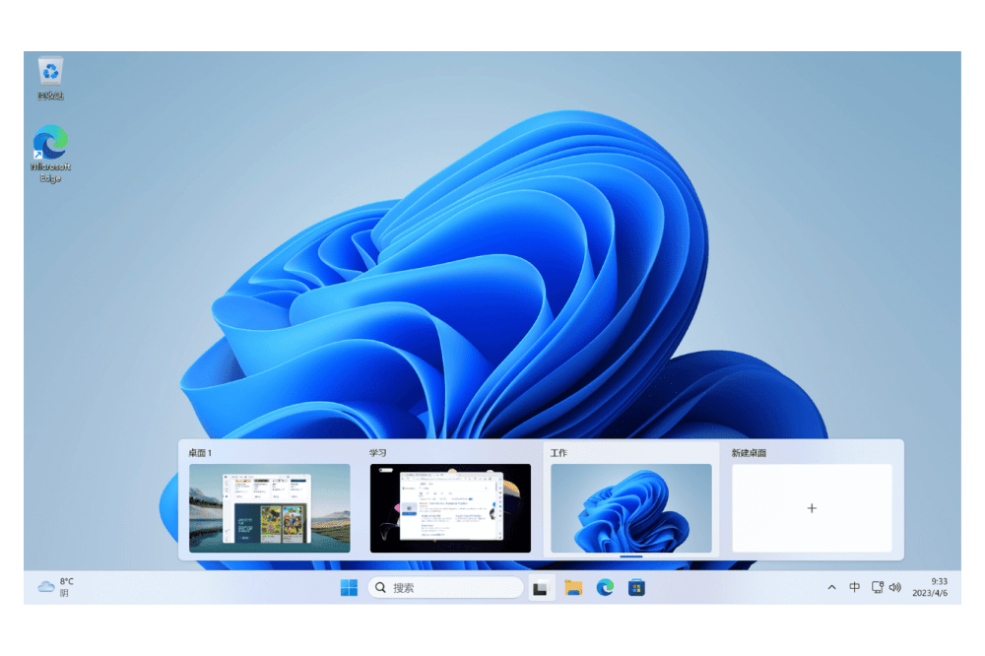Open Microsoft Store from the taskbar

tap(637, 588)
